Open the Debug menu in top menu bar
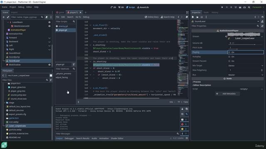Screen dimensions: 266x149 coord(21,7)
